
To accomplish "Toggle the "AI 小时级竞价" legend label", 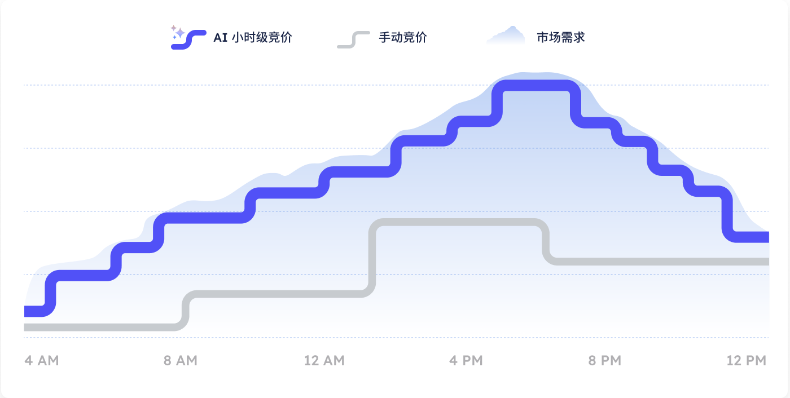I will click(253, 38).
